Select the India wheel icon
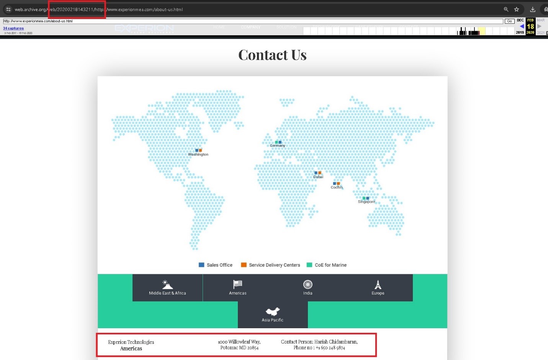The height and width of the screenshot is (360, 548). tap(308, 285)
